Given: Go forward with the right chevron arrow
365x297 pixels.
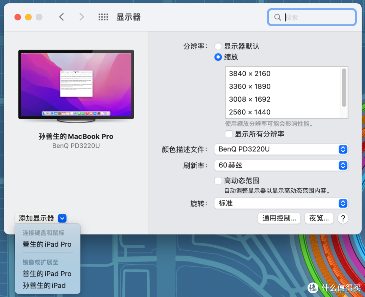Looking at the screenshot, I should 81,17.
